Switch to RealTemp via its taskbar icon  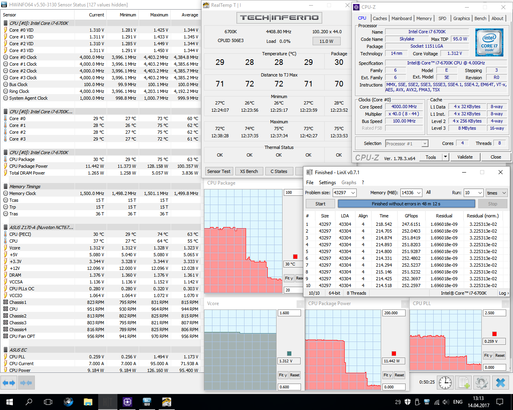[167, 402]
